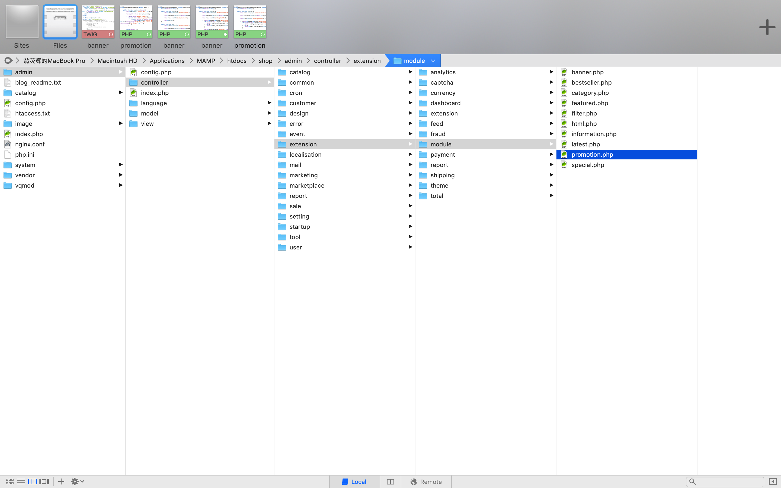The image size is (781, 488).
Task: Switch to icon grid view
Action: pos(10,481)
